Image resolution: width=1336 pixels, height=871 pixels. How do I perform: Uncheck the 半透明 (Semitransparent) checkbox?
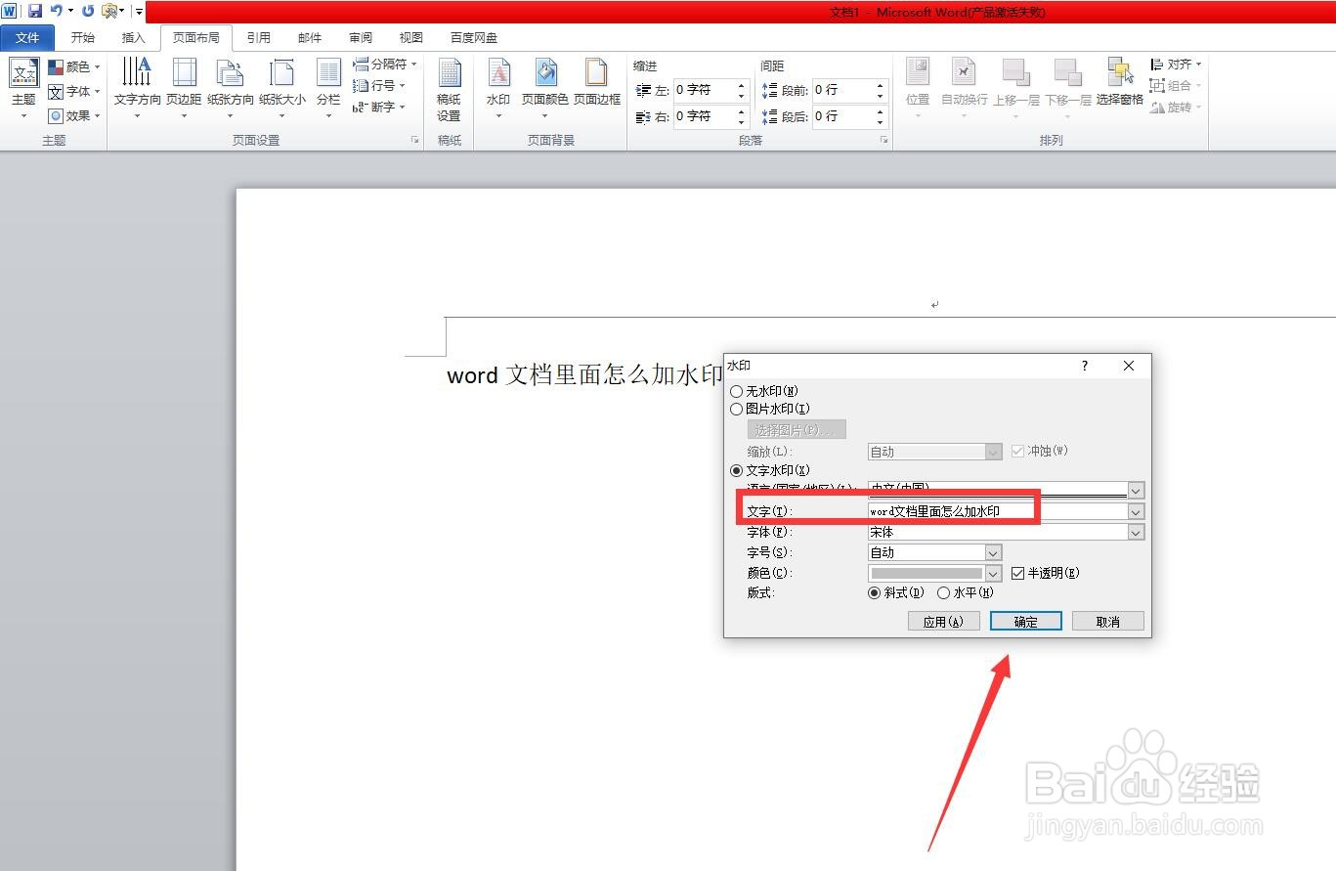pyautogui.click(x=1018, y=573)
